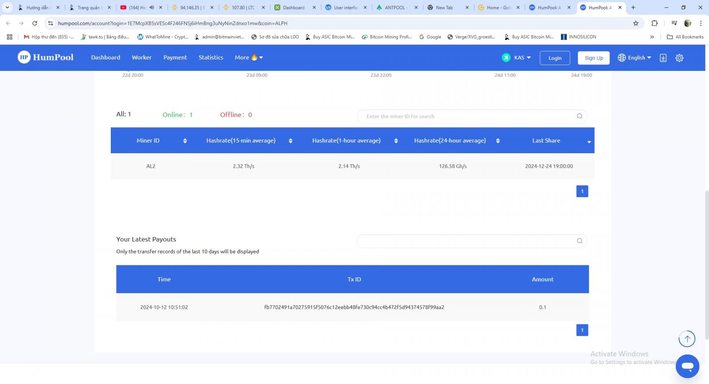Open the apps grid icon
709x384 pixels.
click(x=9, y=37)
